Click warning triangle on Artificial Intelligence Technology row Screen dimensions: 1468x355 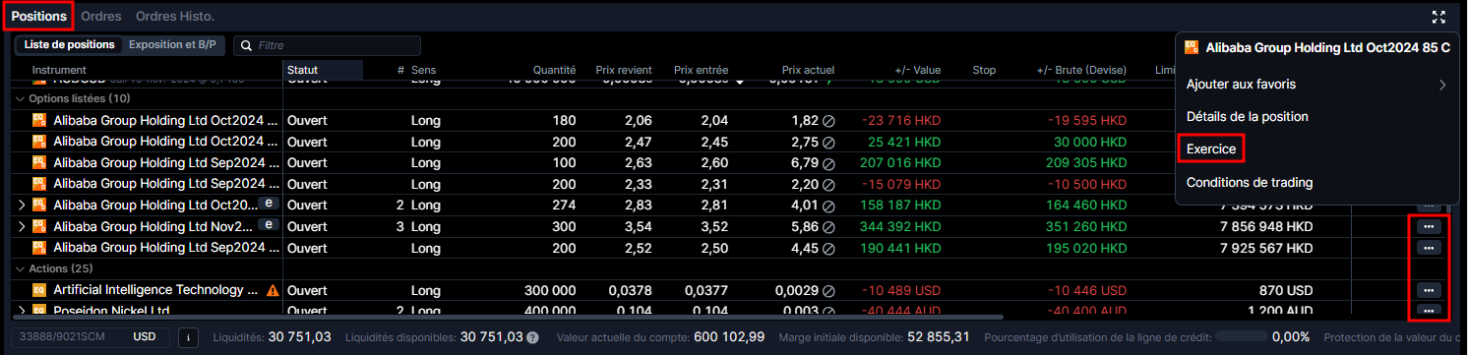pyautogui.click(x=273, y=290)
